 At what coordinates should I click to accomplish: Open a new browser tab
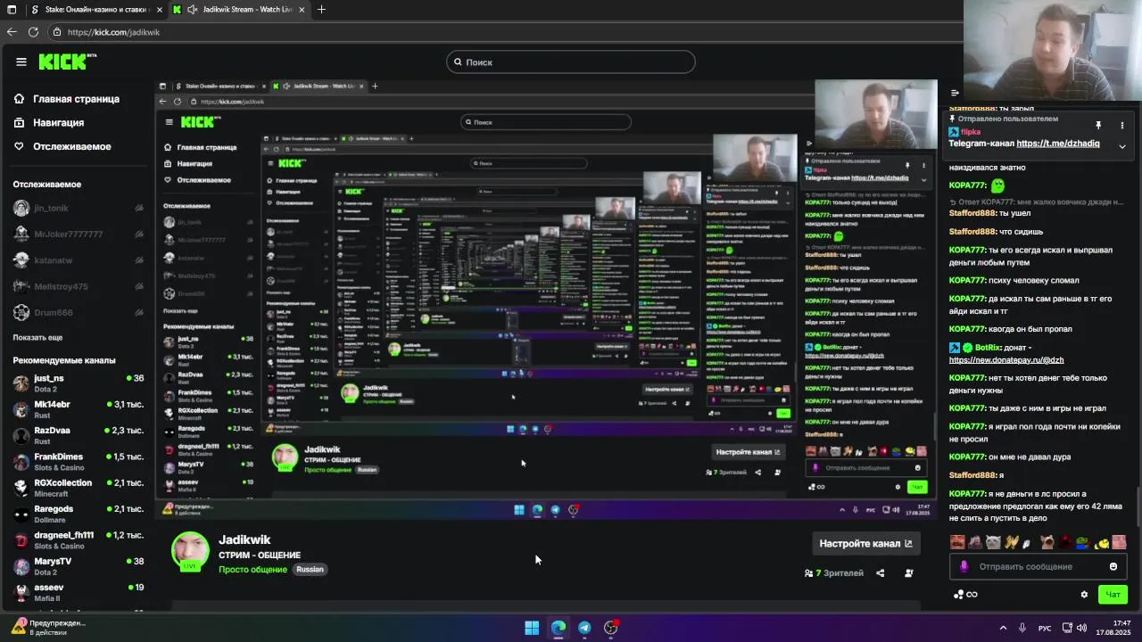click(x=321, y=10)
